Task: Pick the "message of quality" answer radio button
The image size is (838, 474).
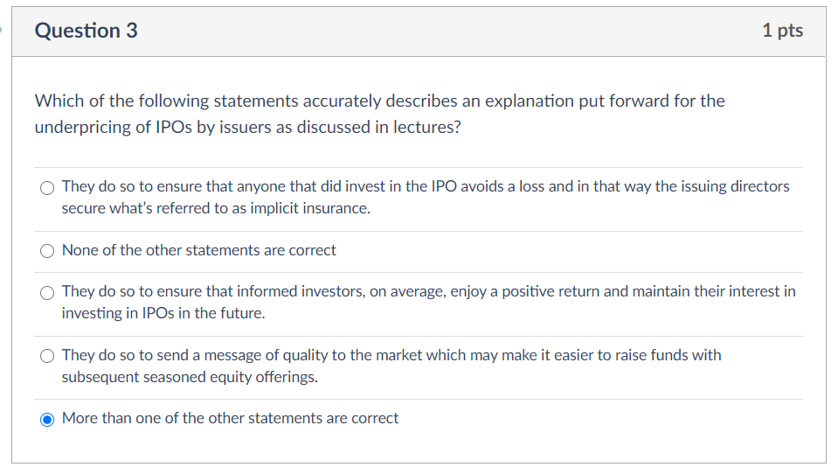Action: click(47, 356)
